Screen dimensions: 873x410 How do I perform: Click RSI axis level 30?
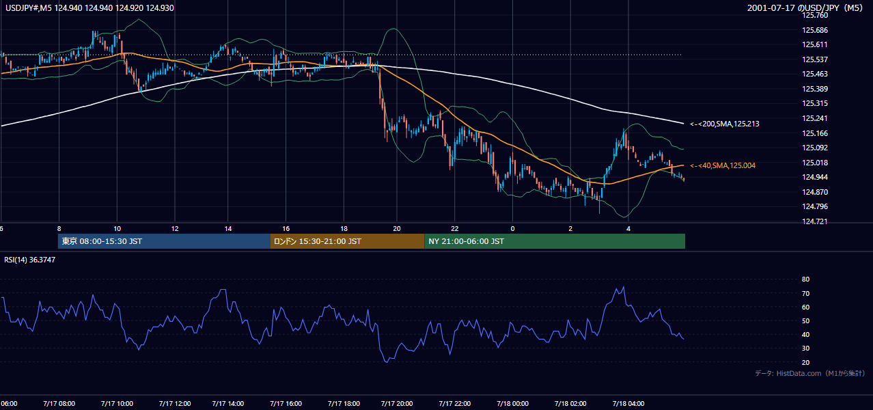pos(805,348)
